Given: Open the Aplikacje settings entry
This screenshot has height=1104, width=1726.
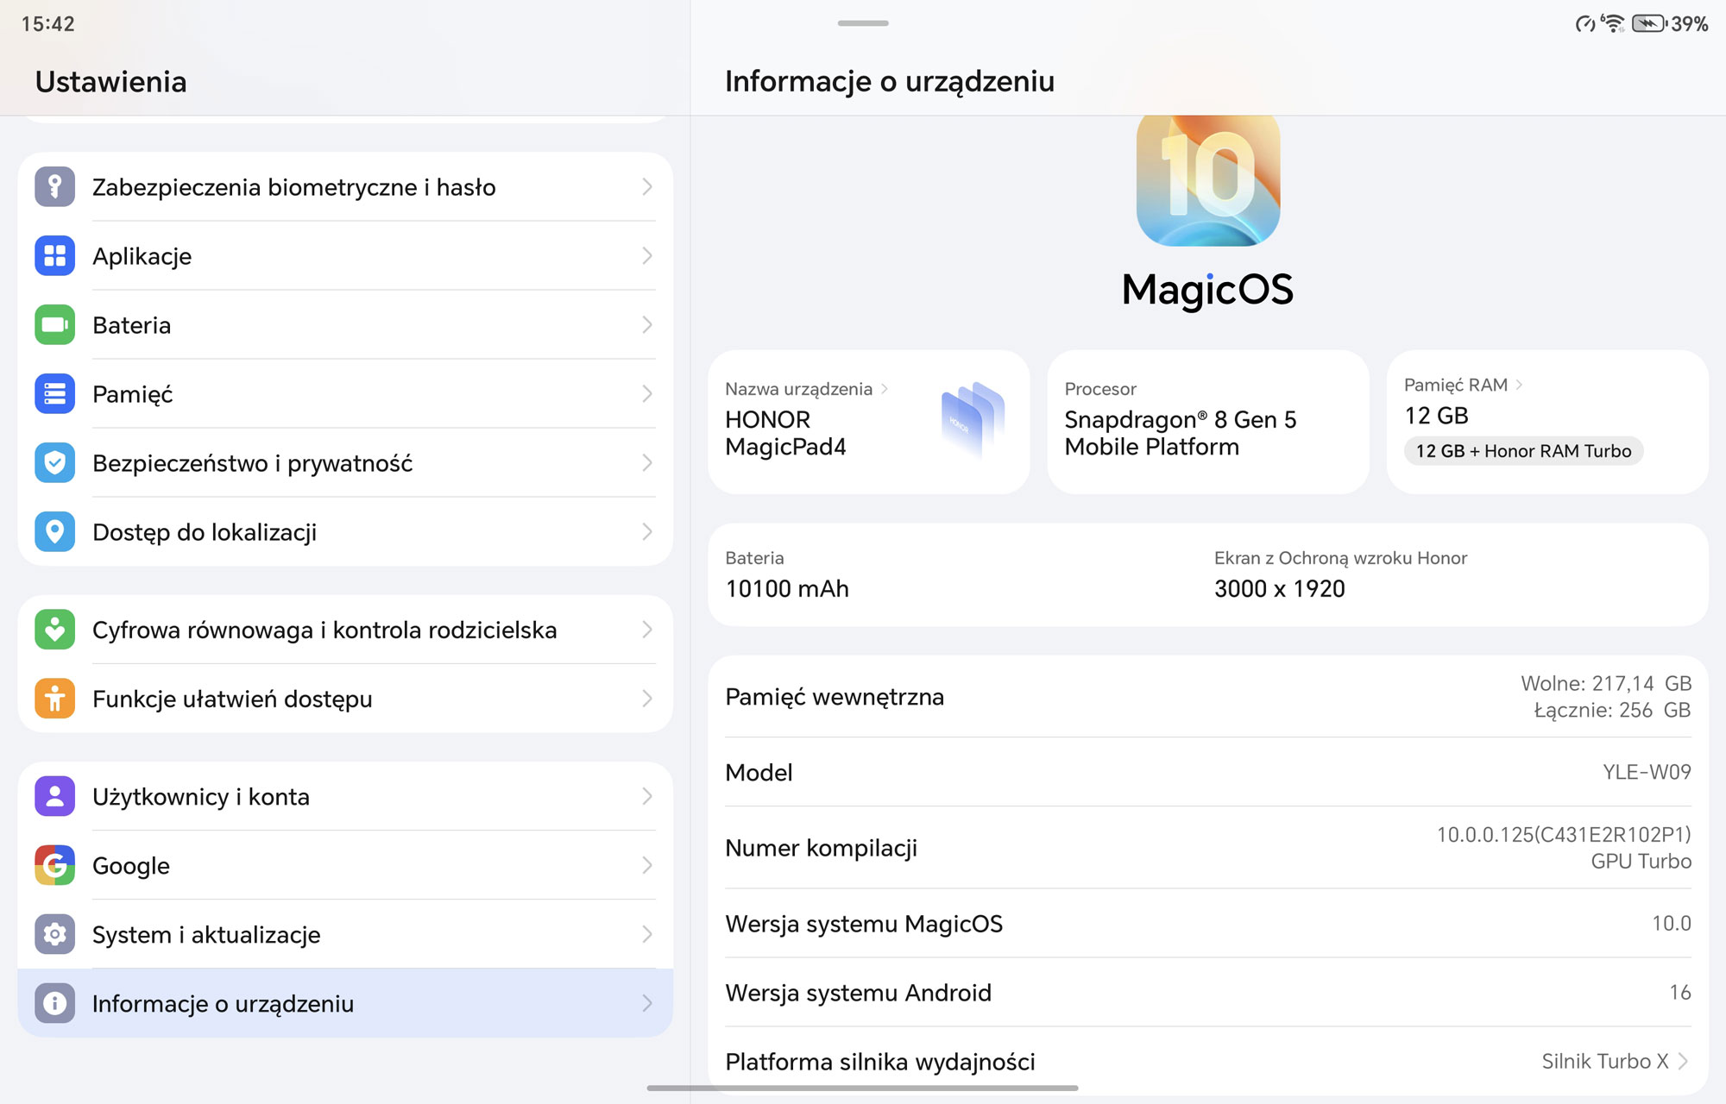Looking at the screenshot, I should point(345,256).
